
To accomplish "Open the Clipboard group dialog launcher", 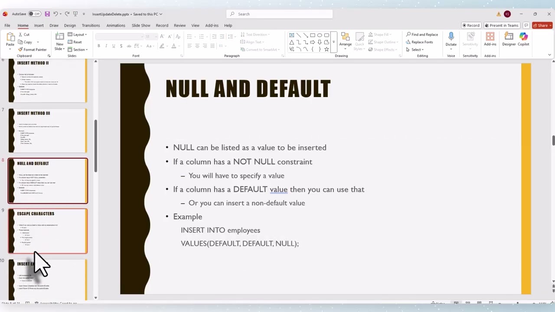I will point(49,56).
